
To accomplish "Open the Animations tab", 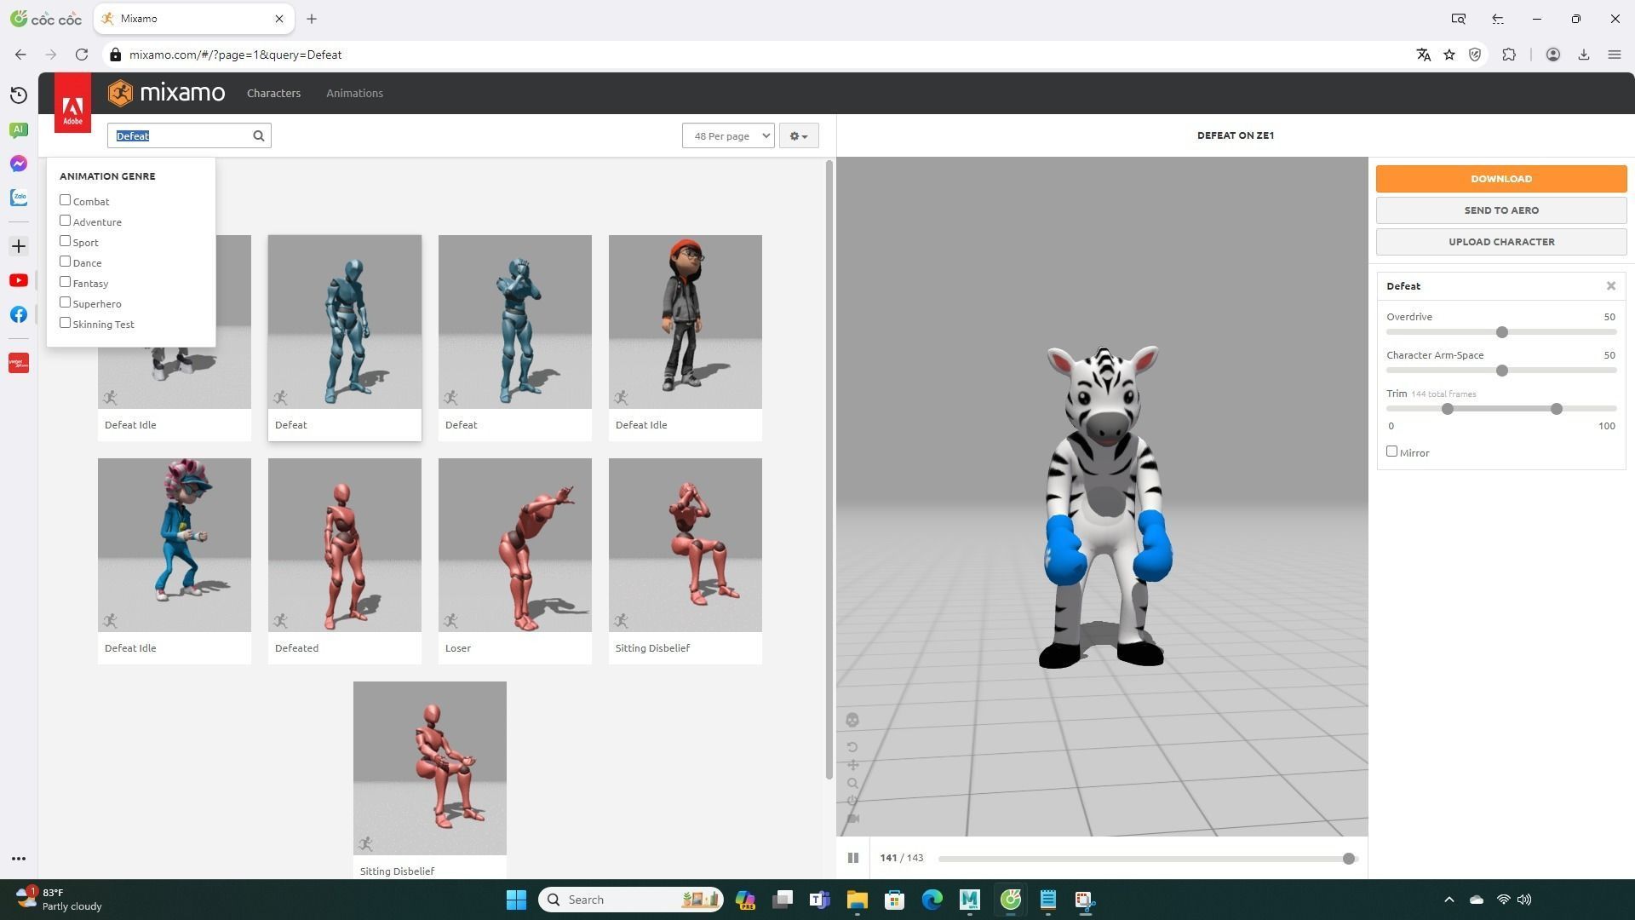I will (x=354, y=93).
